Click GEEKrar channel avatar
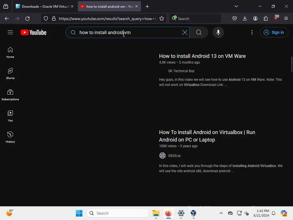This screenshot has height=220, width=293. click(x=163, y=156)
